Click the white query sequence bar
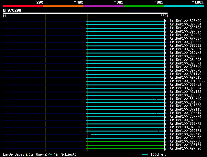 click(85, 13)
